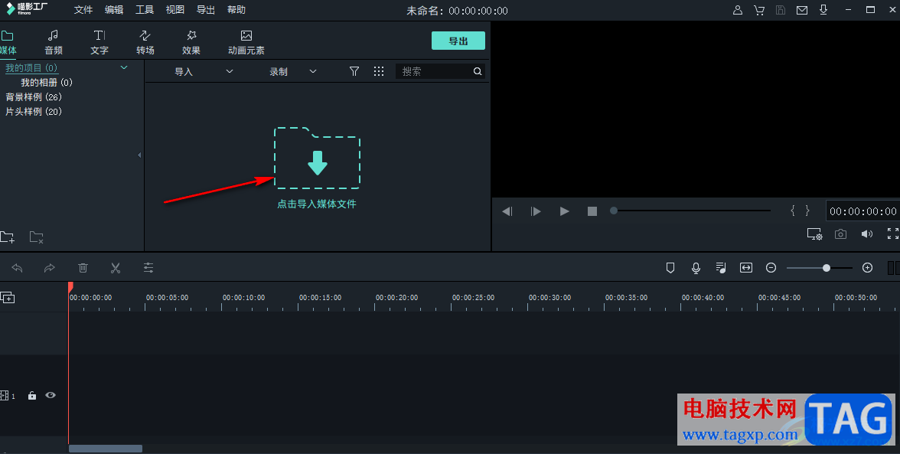Delete the selected folder icon
The width and height of the screenshot is (900, 454).
pos(37,237)
